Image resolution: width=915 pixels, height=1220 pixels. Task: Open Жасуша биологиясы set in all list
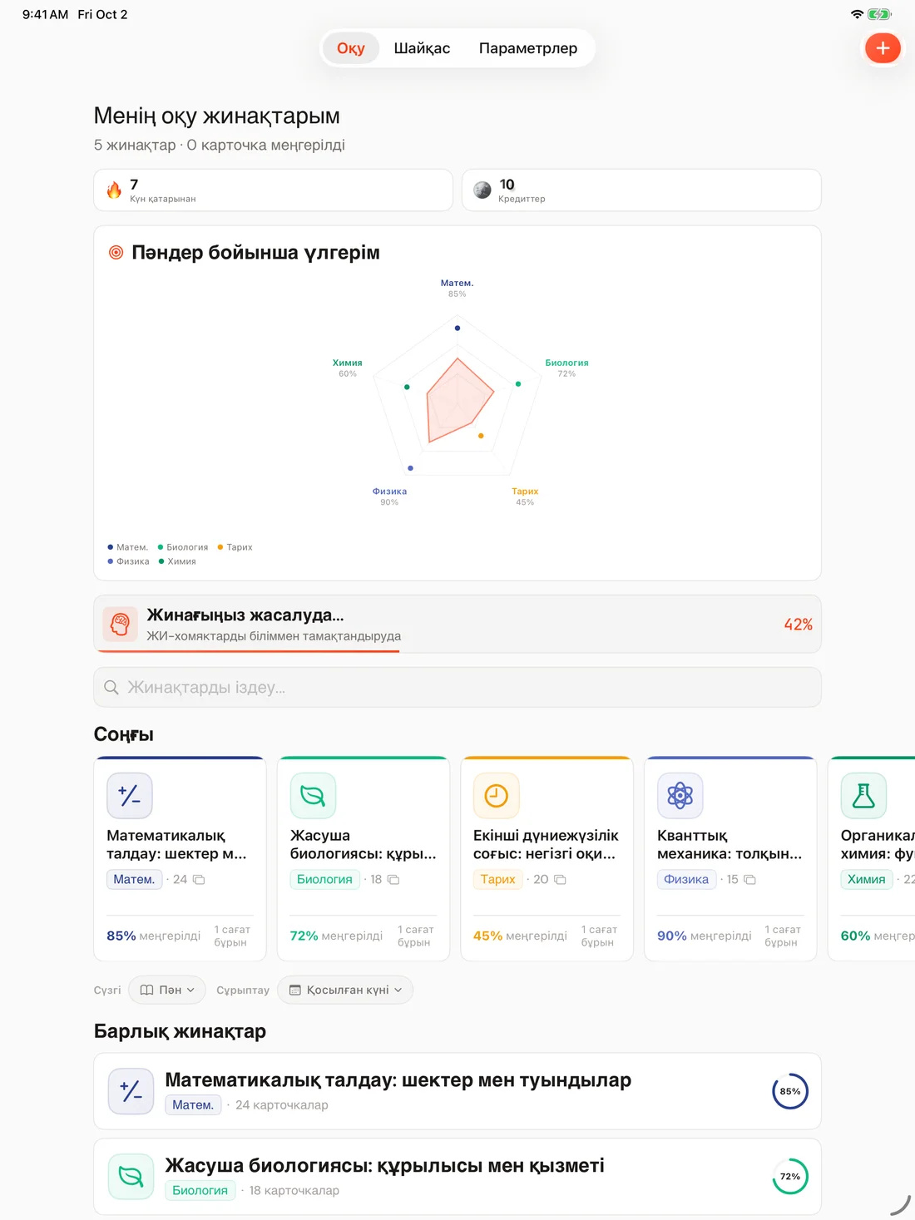(457, 1177)
